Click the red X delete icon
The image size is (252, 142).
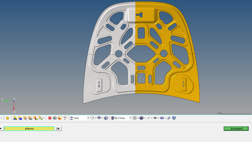(x=50, y=118)
